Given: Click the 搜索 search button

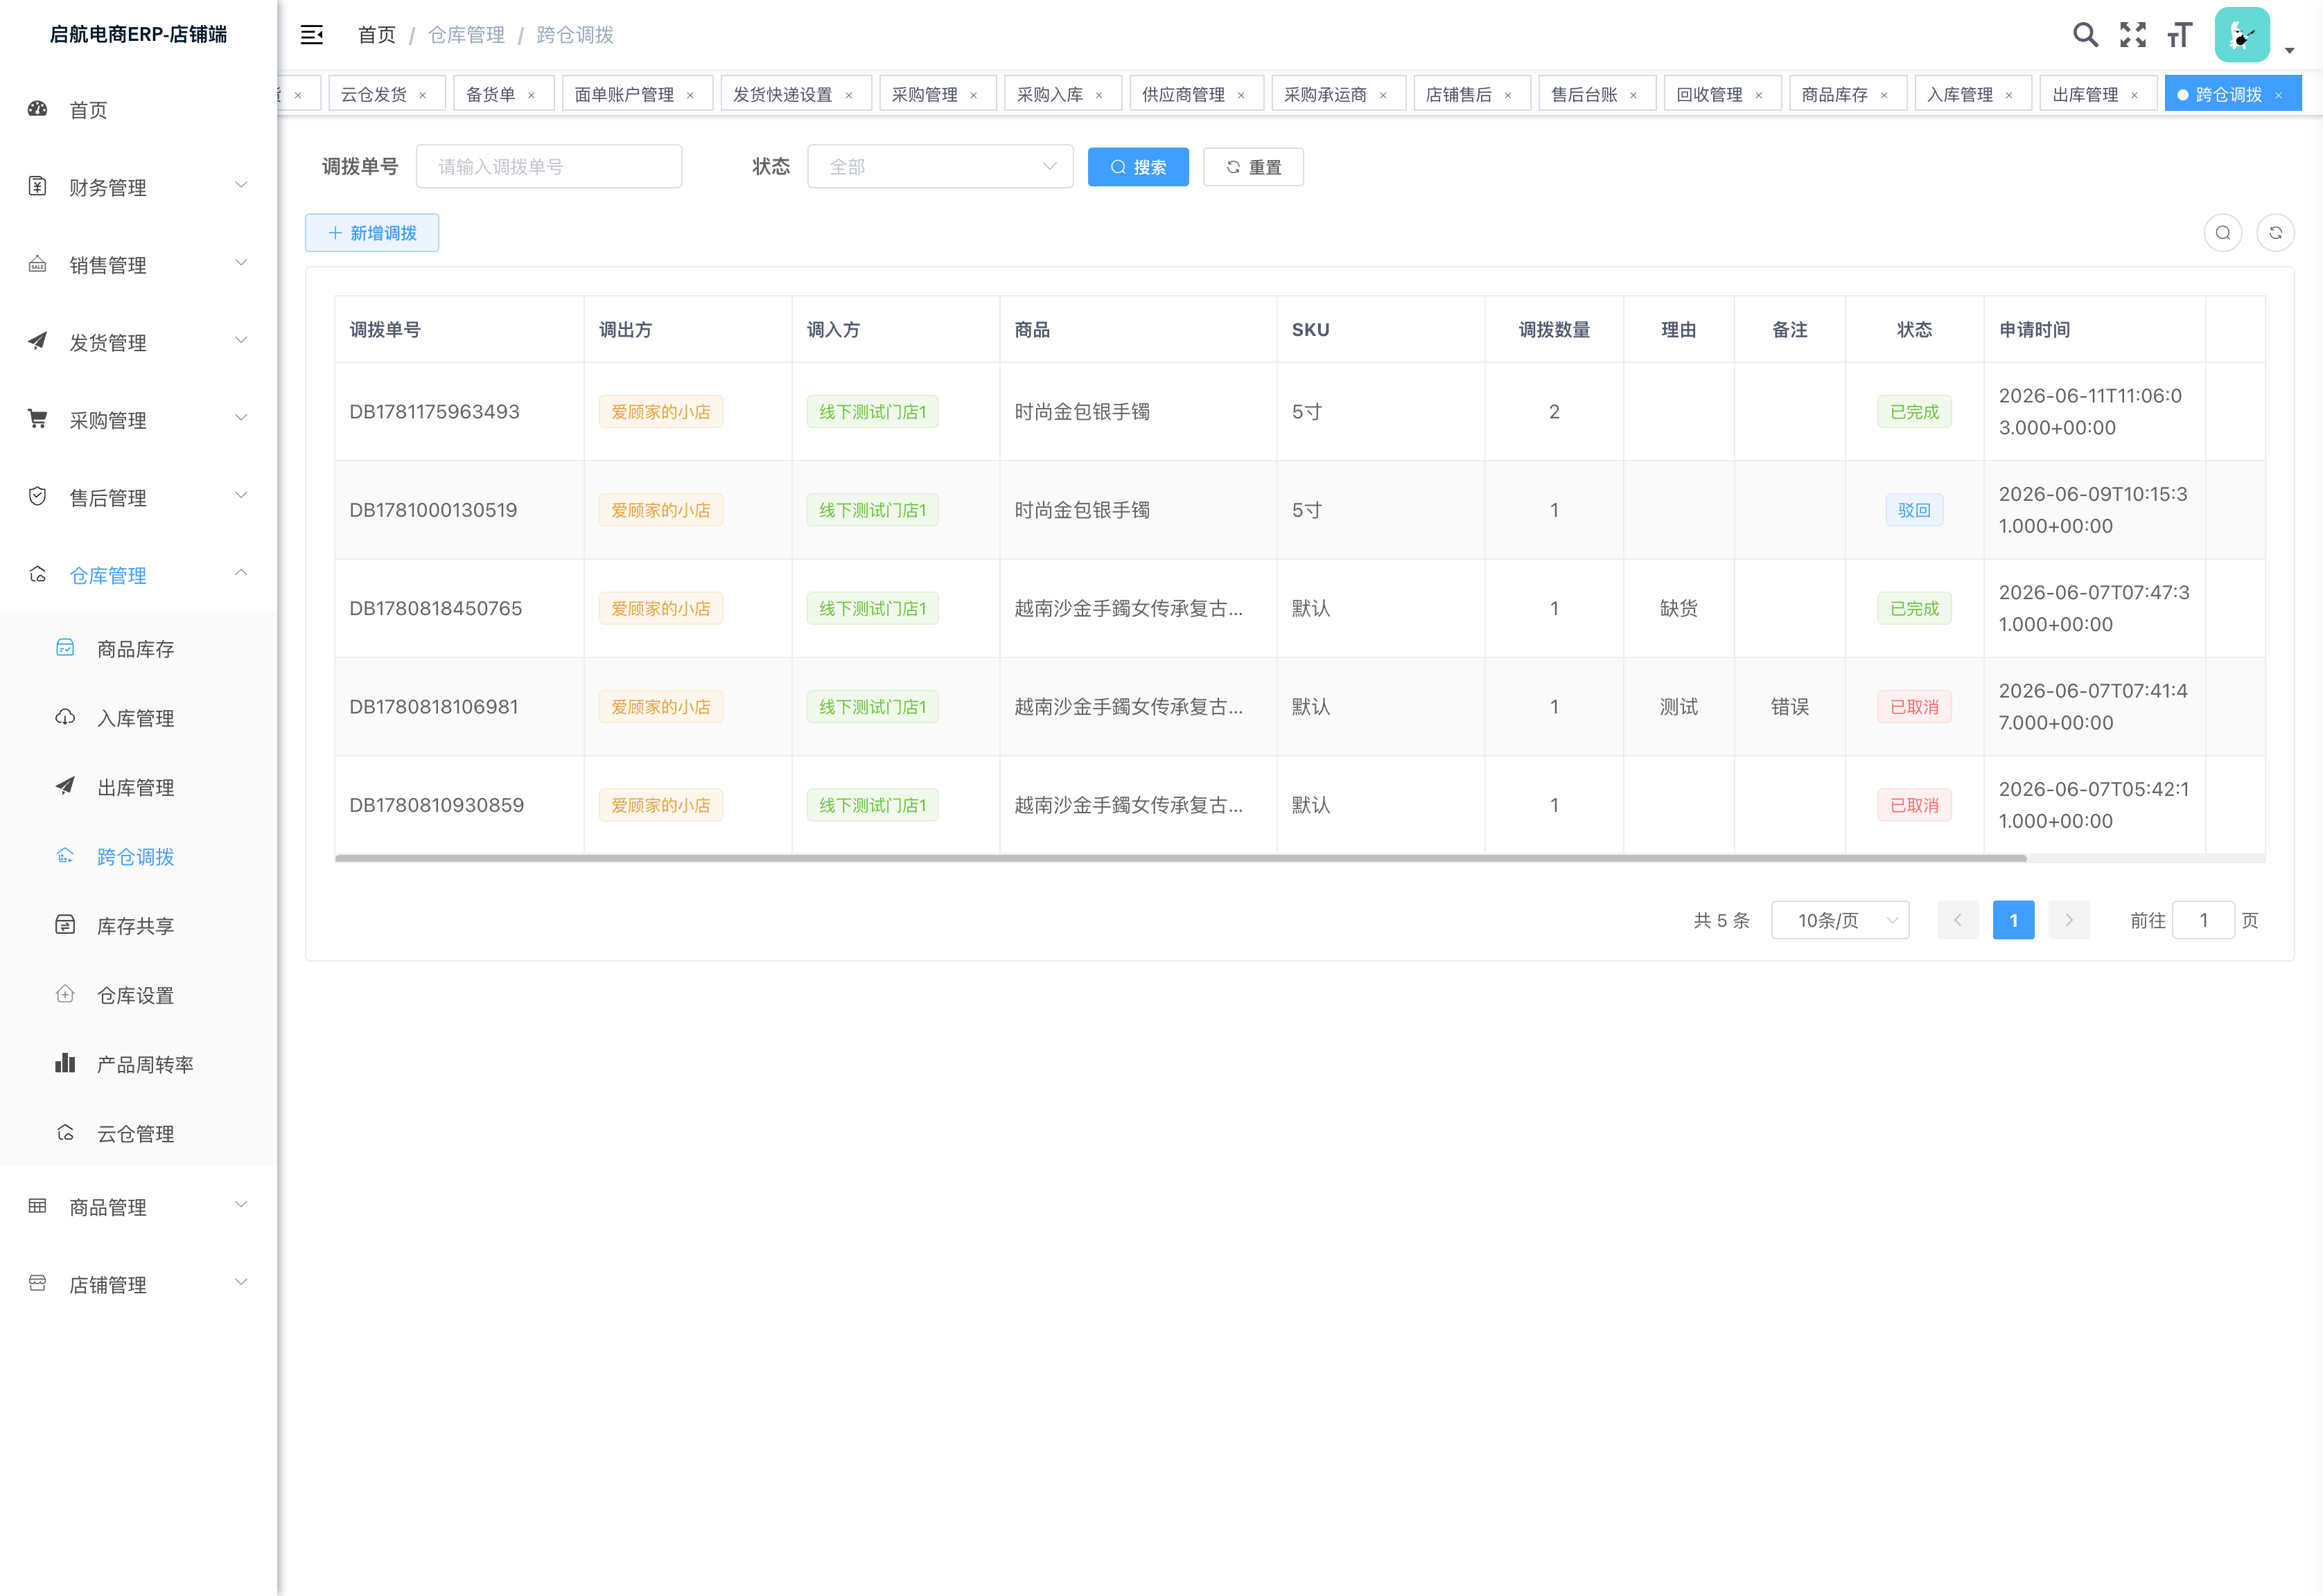Looking at the screenshot, I should (x=1139, y=167).
